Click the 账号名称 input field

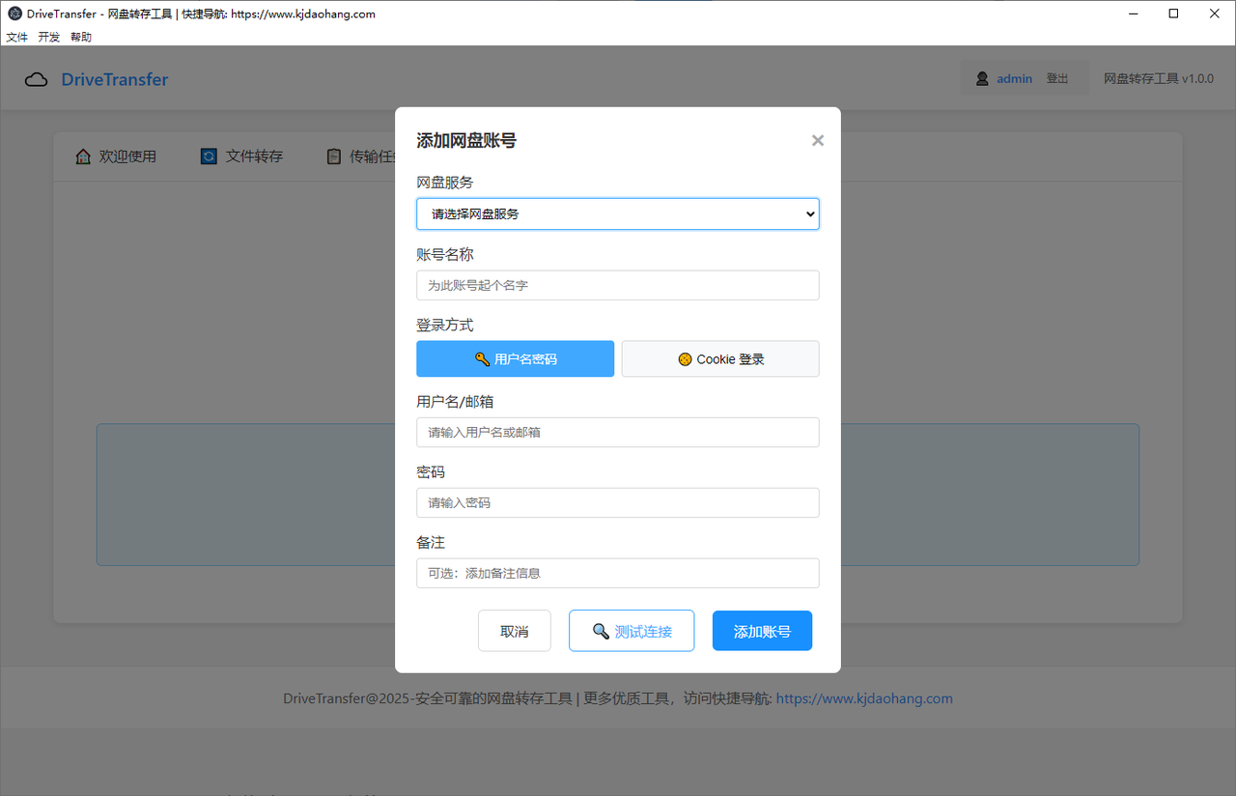(617, 286)
